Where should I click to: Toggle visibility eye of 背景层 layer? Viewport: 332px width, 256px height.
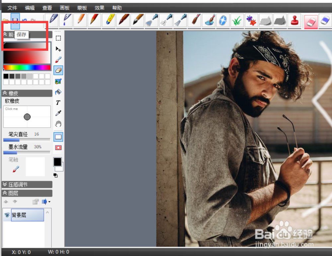click(7, 215)
